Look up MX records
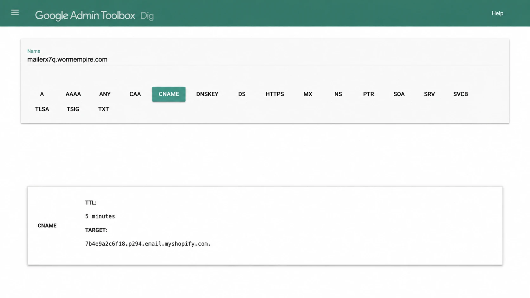 click(x=308, y=94)
